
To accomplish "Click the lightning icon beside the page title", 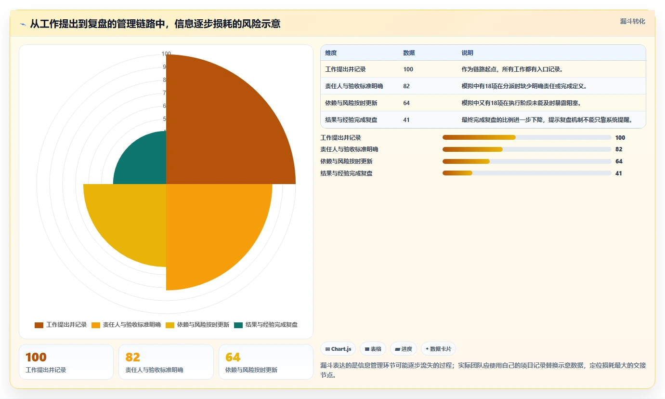I will point(23,24).
